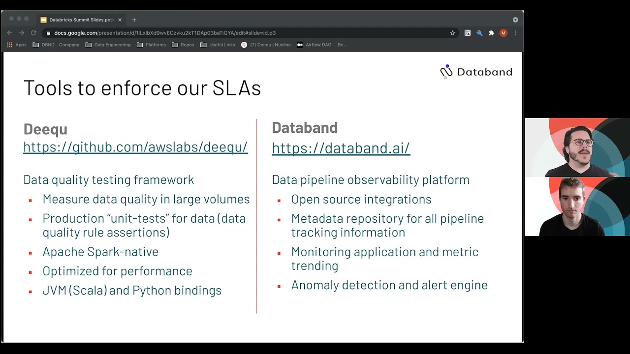Select the Databricks Summit Slides.pptx tab
Screen dimensions: 630x354
[x=81, y=20]
